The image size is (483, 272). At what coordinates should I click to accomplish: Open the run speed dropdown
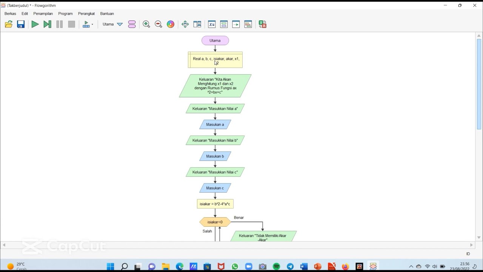(88, 24)
